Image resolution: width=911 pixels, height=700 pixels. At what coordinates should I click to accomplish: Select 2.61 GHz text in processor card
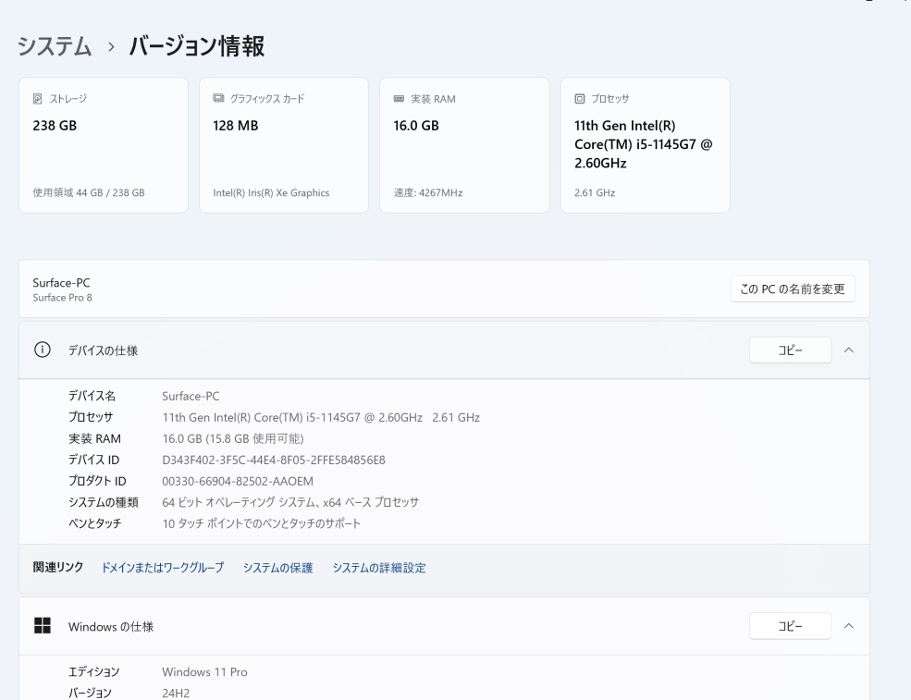click(595, 193)
